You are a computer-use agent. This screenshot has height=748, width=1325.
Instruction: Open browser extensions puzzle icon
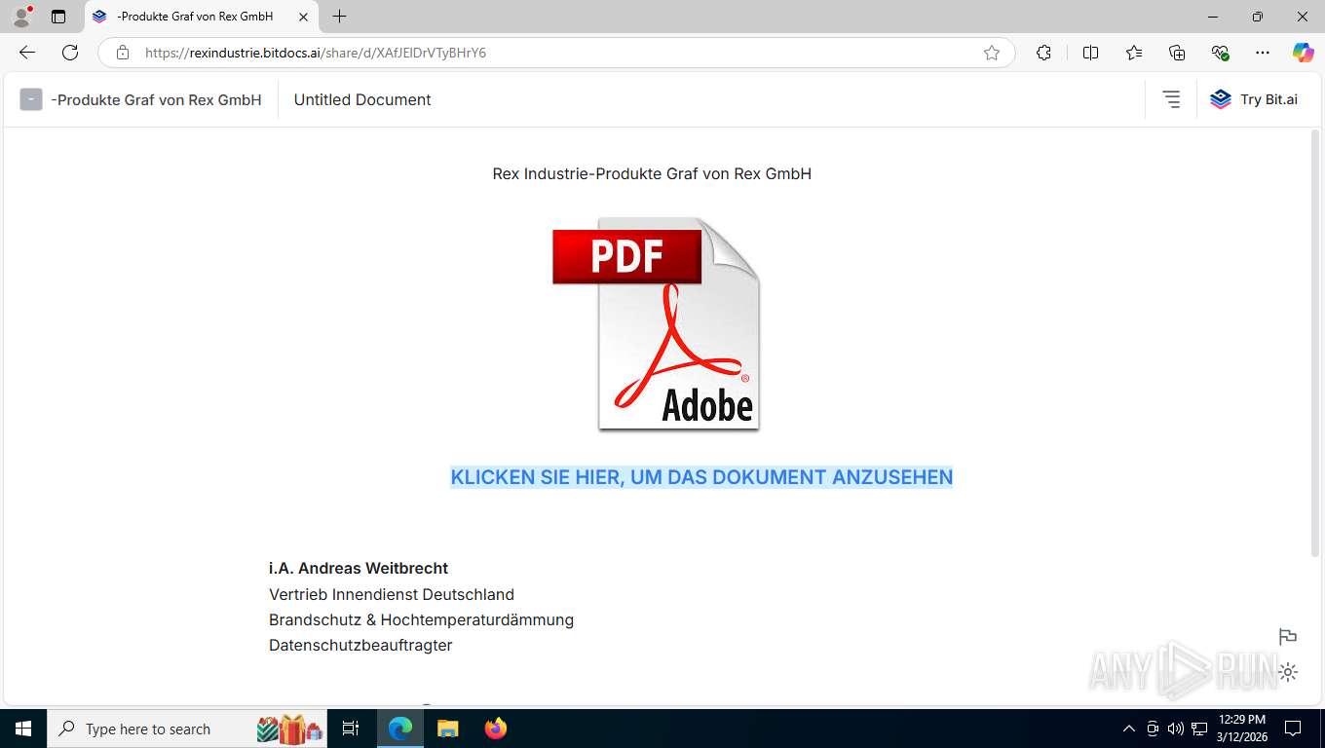coord(1043,53)
